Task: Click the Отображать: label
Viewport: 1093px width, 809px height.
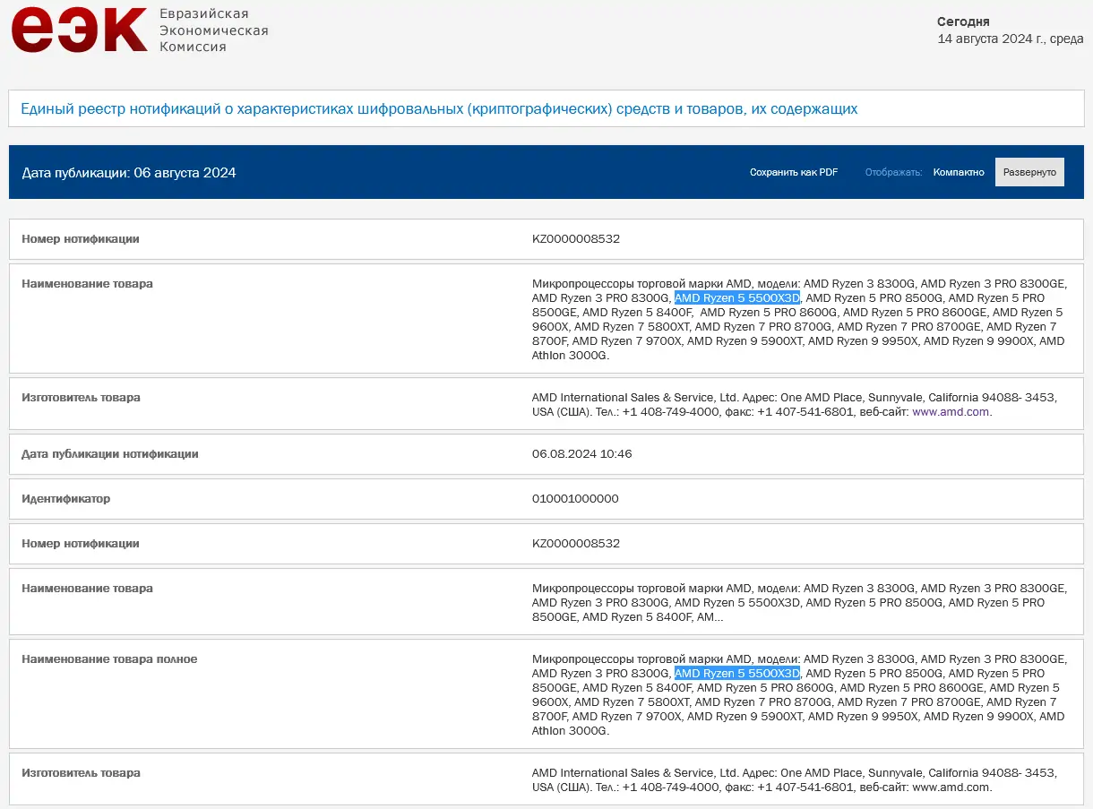Action: pos(893,172)
